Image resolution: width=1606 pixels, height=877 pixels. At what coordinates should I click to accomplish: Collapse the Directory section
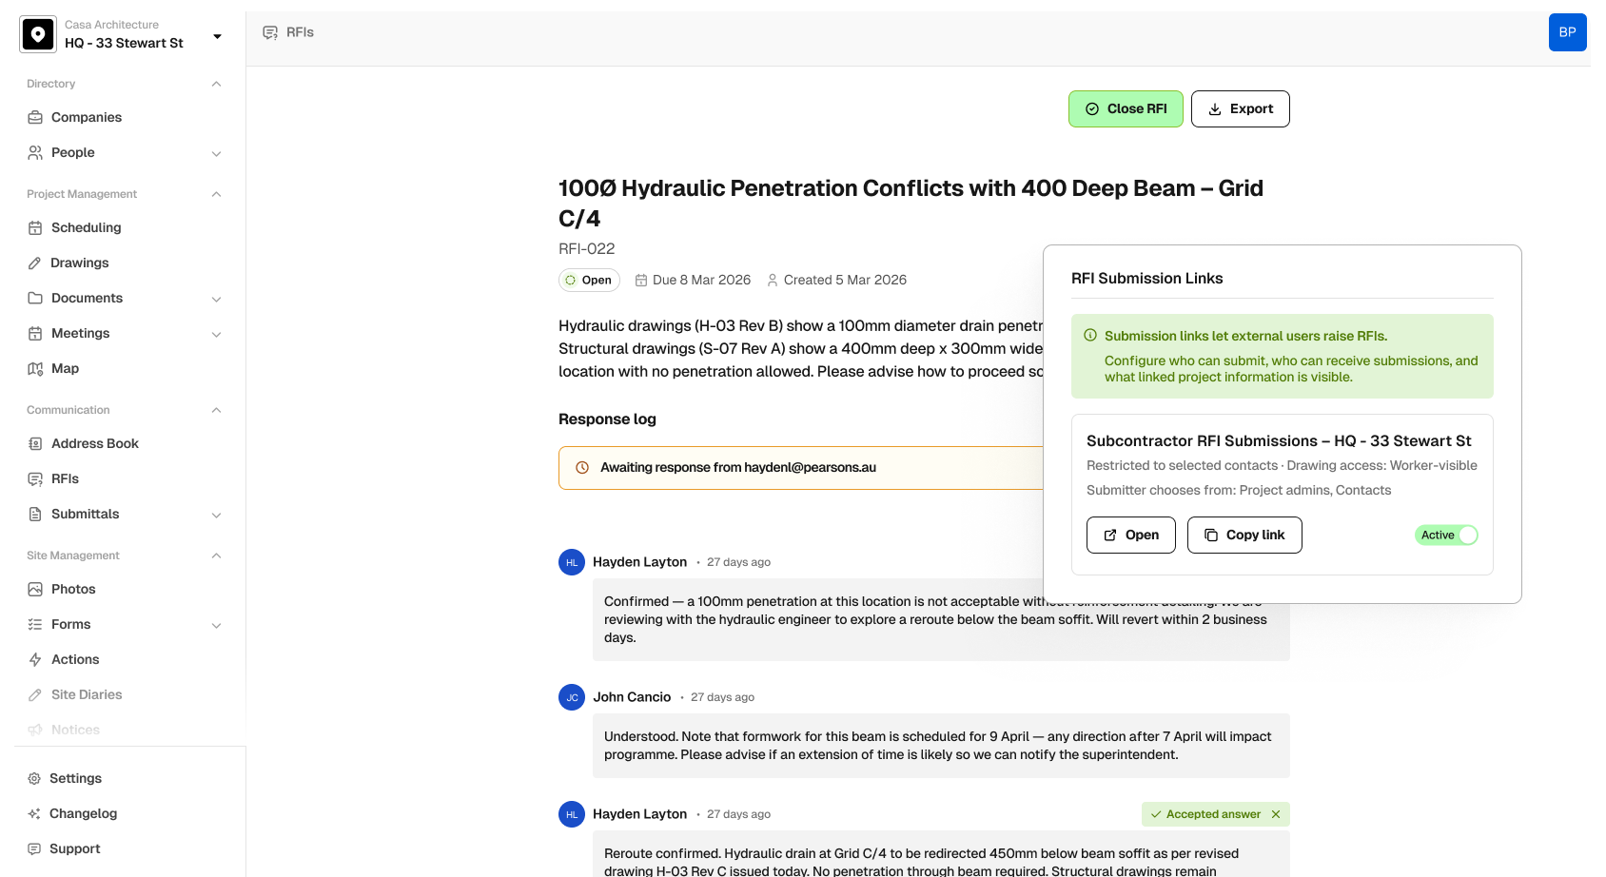point(216,84)
